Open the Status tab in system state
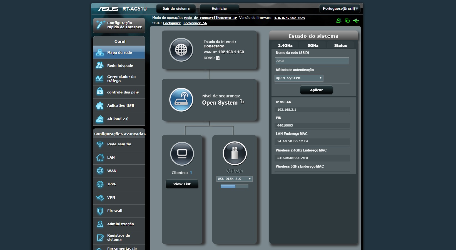The image size is (456, 250). (340, 46)
